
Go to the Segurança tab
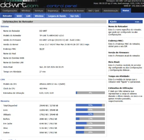coord(53,11)
